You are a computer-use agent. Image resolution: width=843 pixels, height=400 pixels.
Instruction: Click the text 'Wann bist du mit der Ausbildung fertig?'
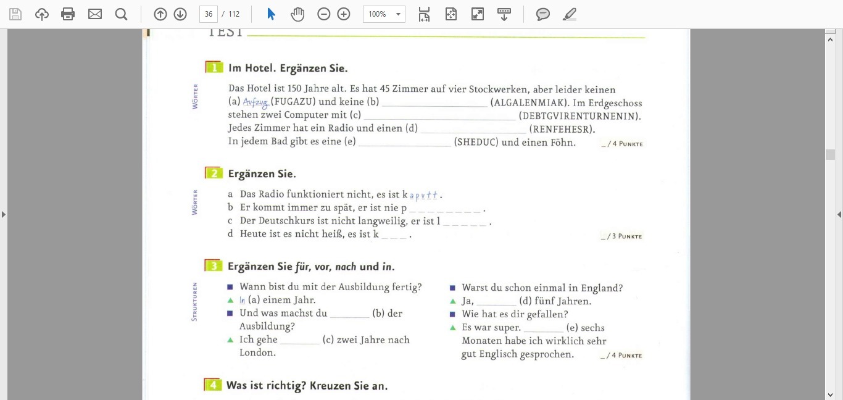click(331, 287)
